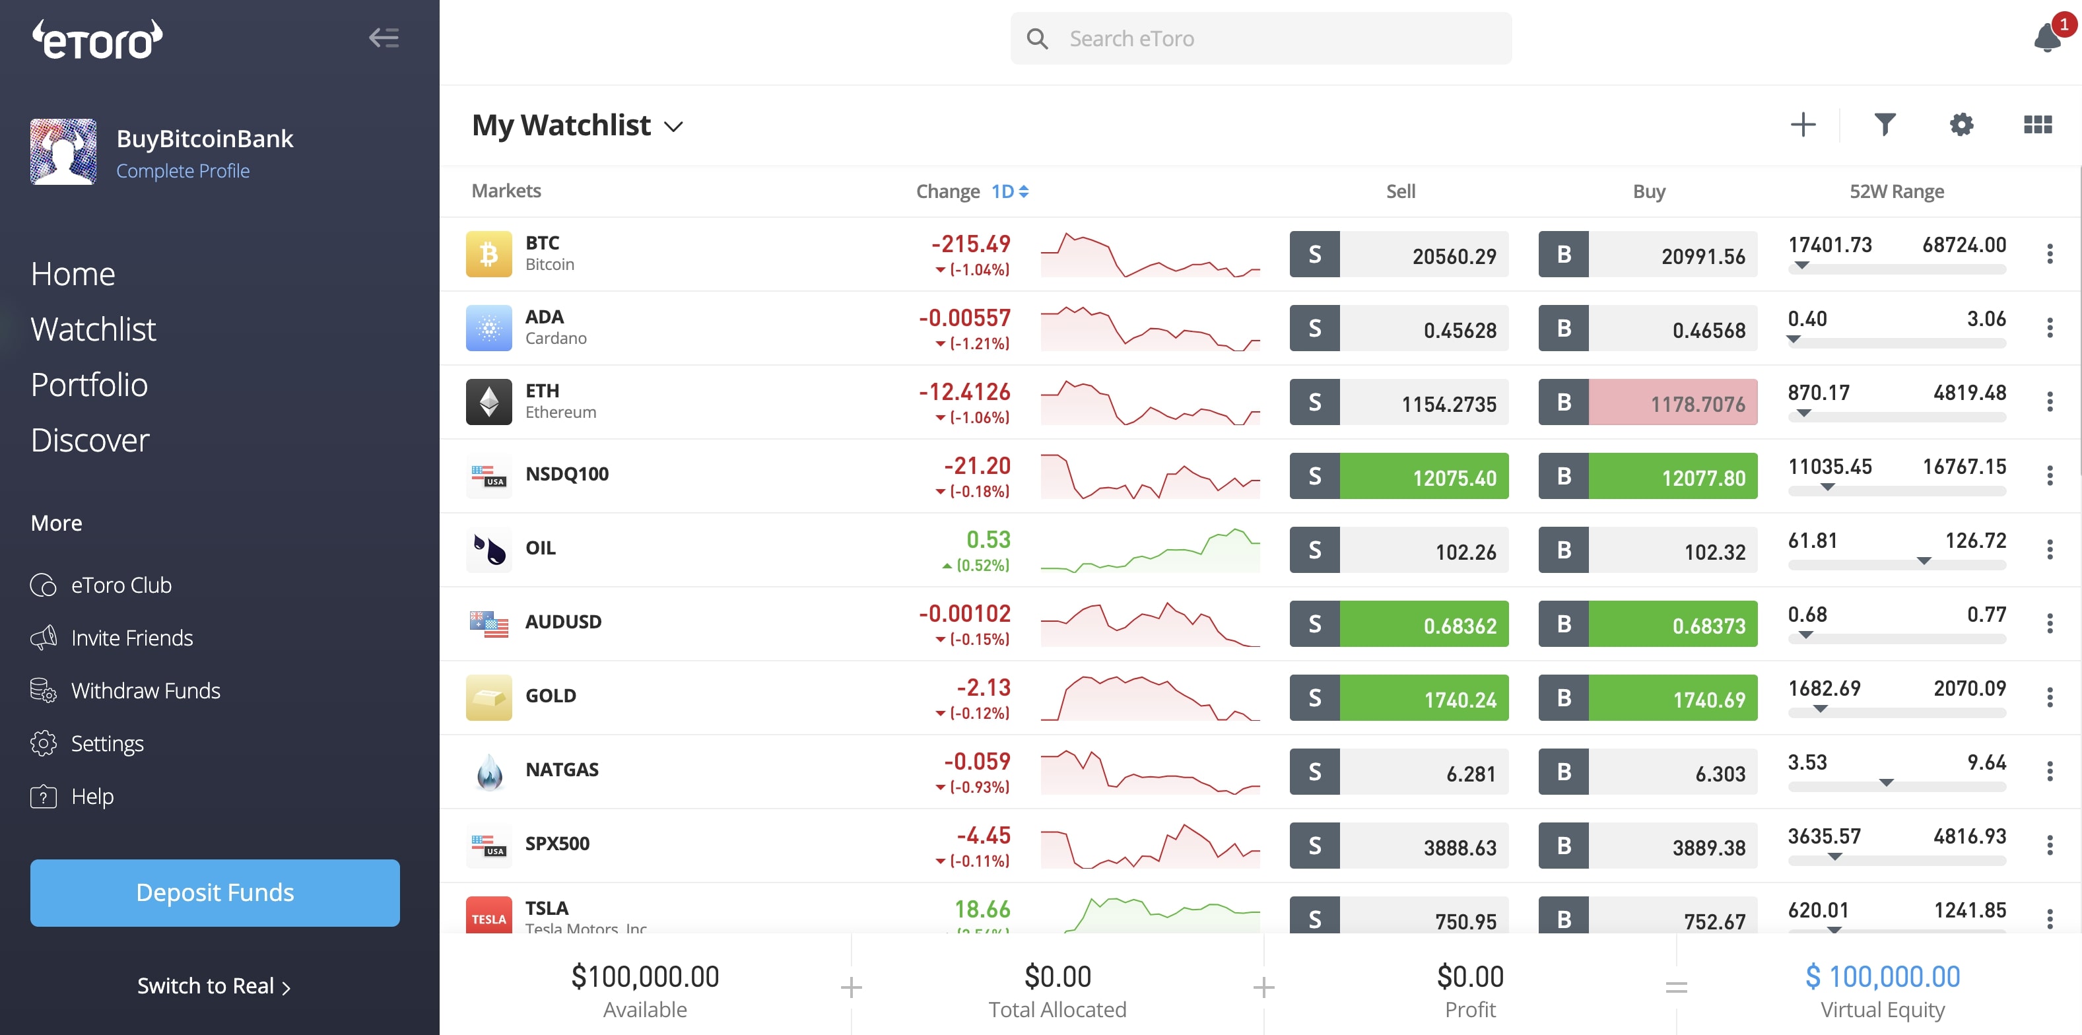This screenshot has width=2082, height=1035.
Task: Open Withdraw Funds
Action: (125, 691)
